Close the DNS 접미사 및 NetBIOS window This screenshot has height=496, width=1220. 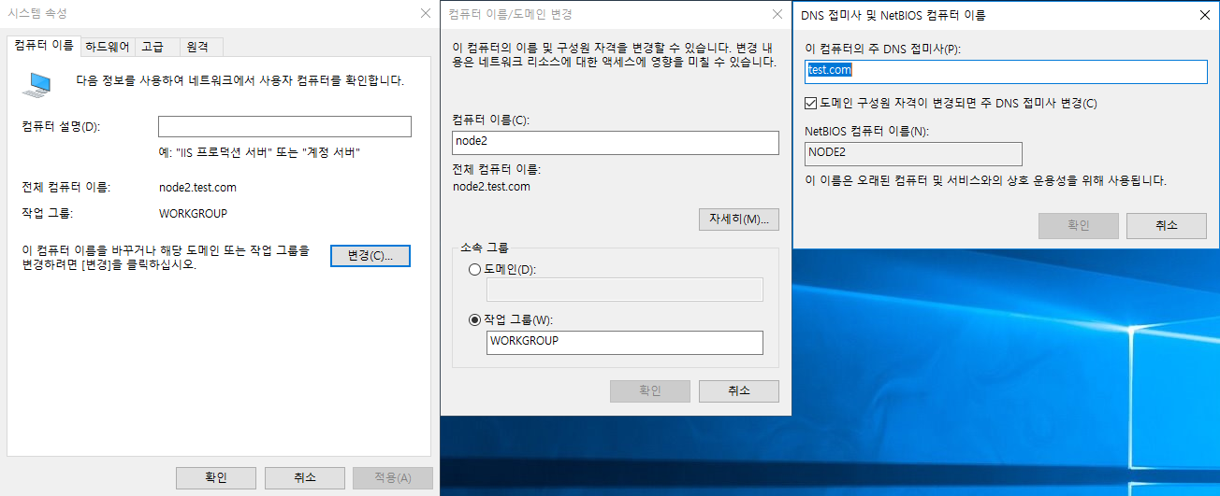click(1204, 14)
